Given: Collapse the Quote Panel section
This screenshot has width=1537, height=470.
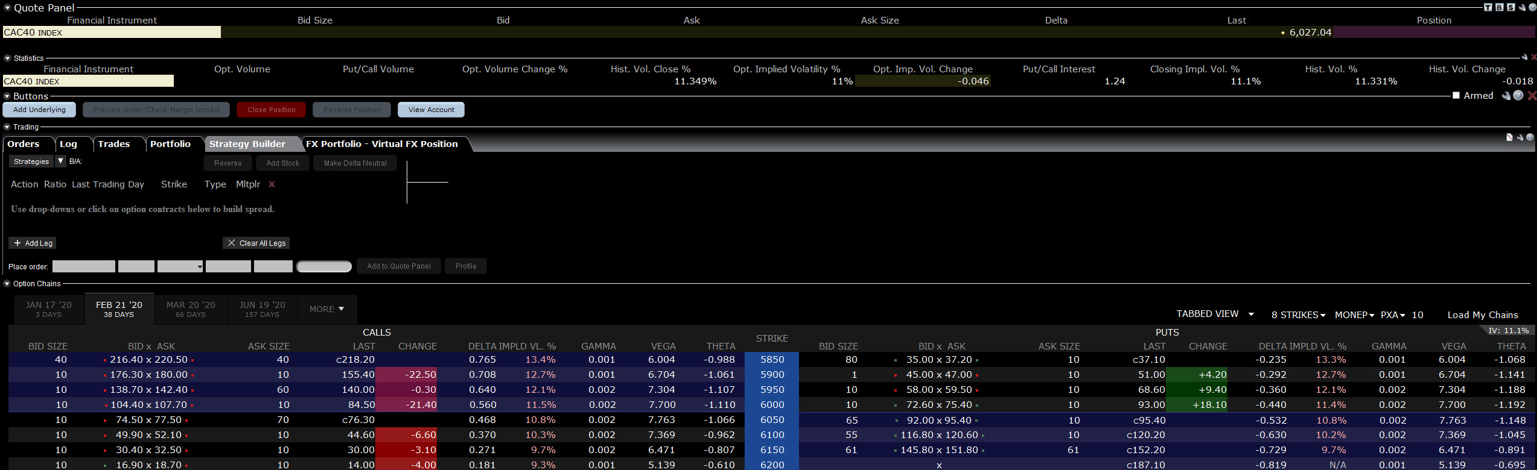Looking at the screenshot, I should (7, 8).
